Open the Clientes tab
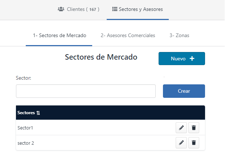 click(78, 9)
